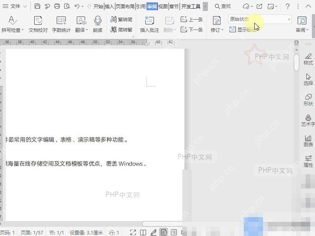Open the 选择 selection sidebar panel
Image resolution: width=315 pixels, height=236 pixels.
(308, 80)
